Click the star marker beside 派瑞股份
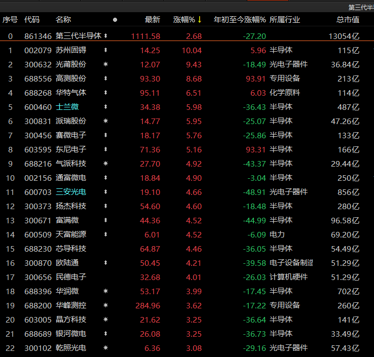The width and height of the screenshot is (374, 357). click(106, 121)
